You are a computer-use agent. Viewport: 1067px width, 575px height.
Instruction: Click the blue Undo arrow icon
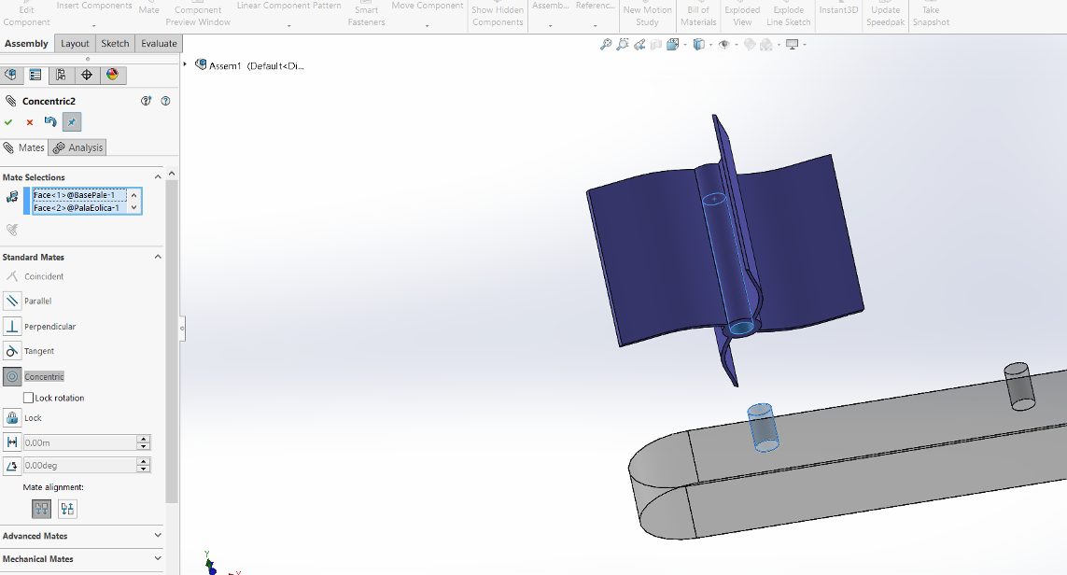50,121
